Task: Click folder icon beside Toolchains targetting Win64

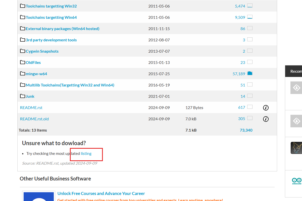Action: click(x=23, y=17)
